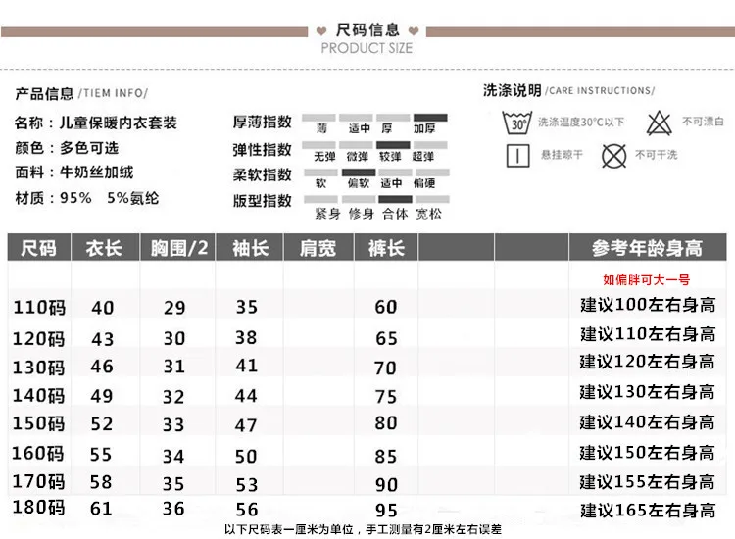The image size is (735, 539).
Task: Click the 参考年龄身高 column header
Action: (648, 247)
